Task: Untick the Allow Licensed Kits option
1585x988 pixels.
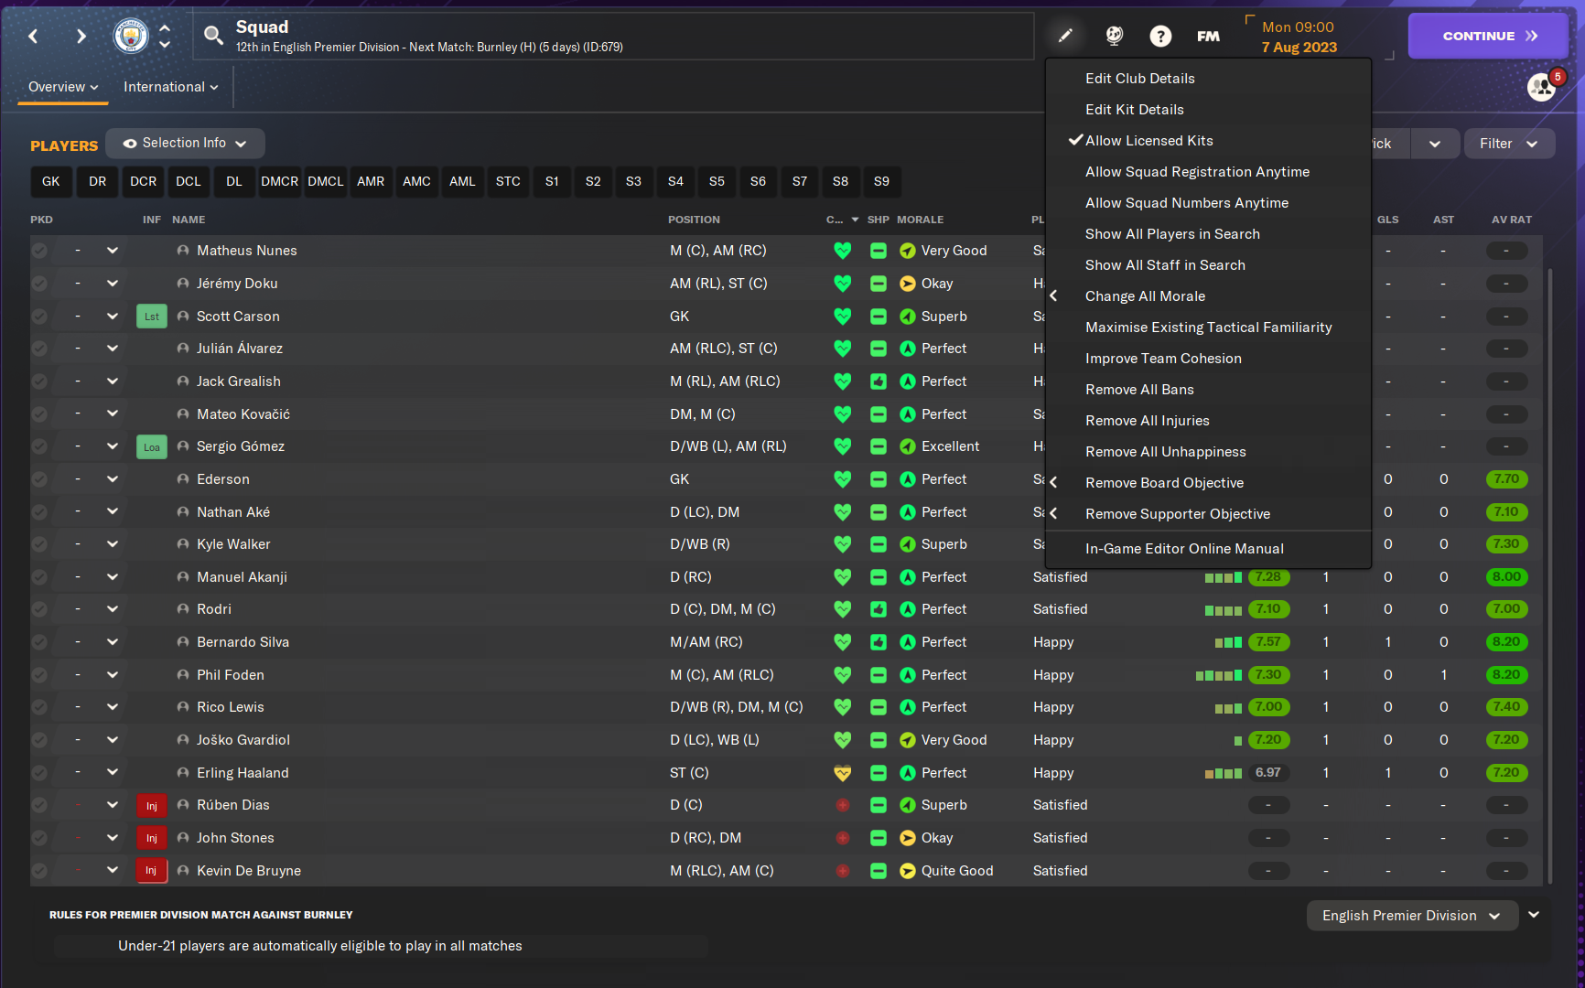Action: tap(1148, 140)
